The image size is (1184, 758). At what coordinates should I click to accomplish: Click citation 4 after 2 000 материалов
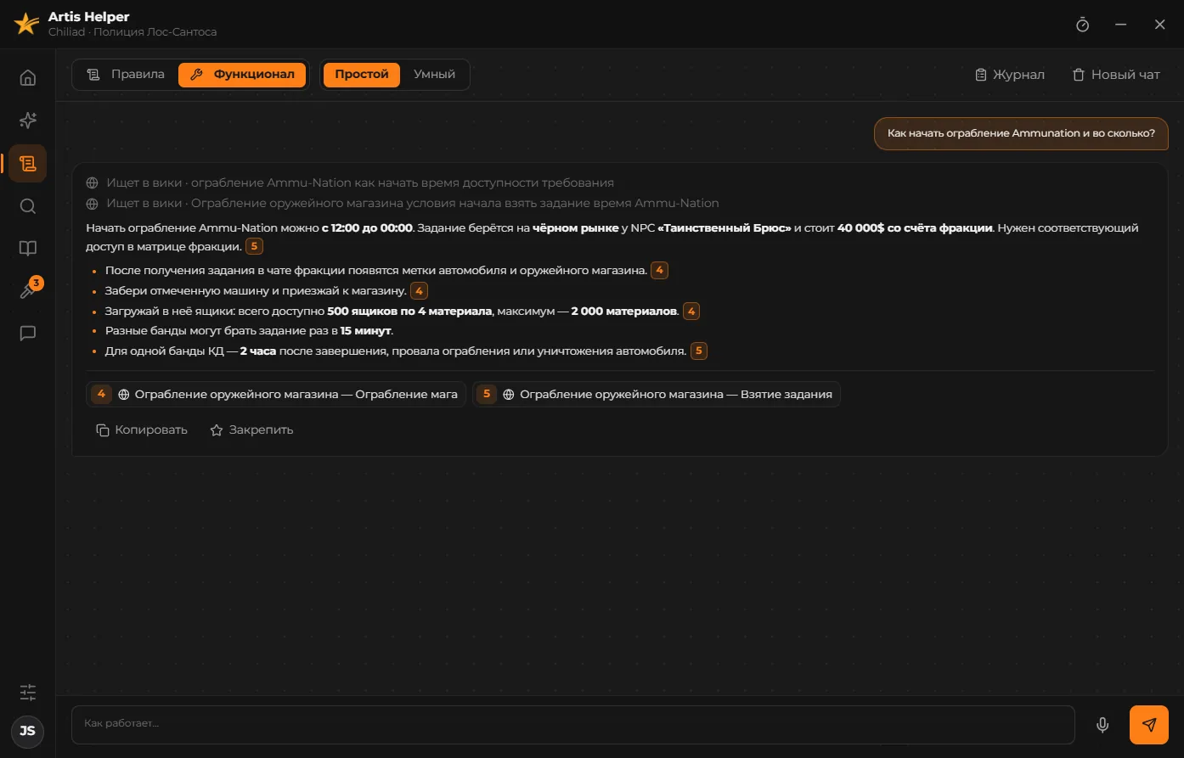(691, 312)
